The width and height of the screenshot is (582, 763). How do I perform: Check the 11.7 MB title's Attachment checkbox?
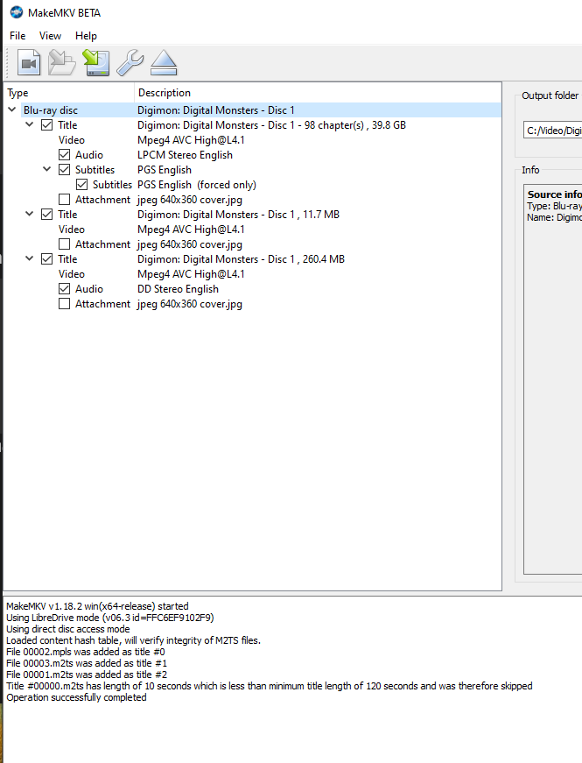coord(64,244)
